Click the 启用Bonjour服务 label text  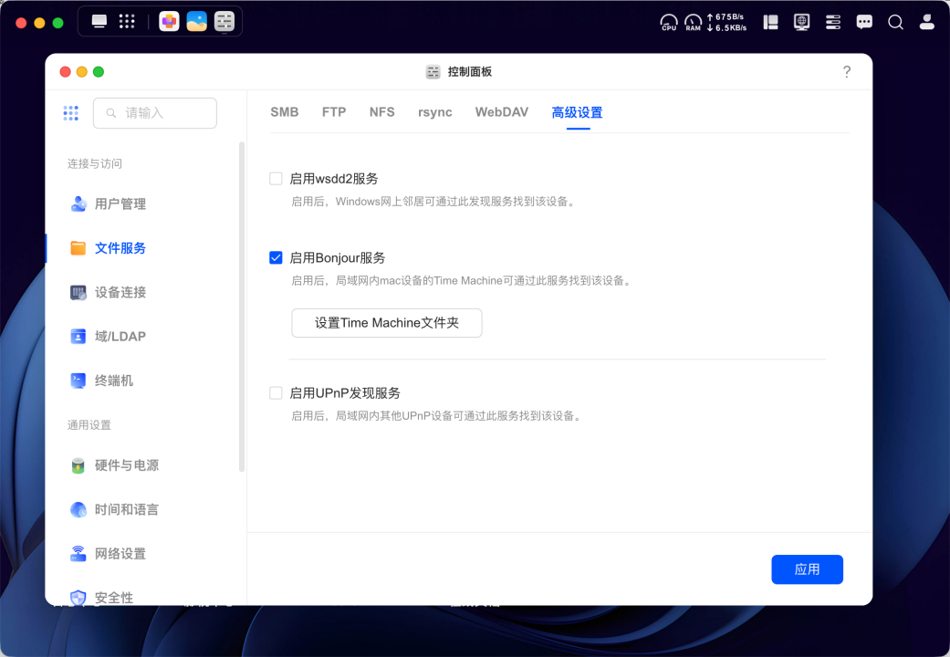(338, 258)
